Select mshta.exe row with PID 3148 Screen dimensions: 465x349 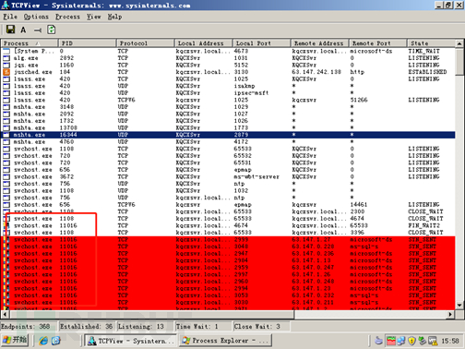tap(228, 107)
